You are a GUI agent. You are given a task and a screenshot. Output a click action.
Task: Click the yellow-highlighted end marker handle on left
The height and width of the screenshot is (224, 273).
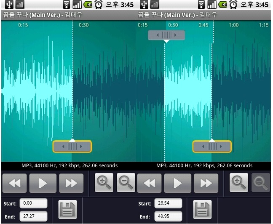pos(72,147)
